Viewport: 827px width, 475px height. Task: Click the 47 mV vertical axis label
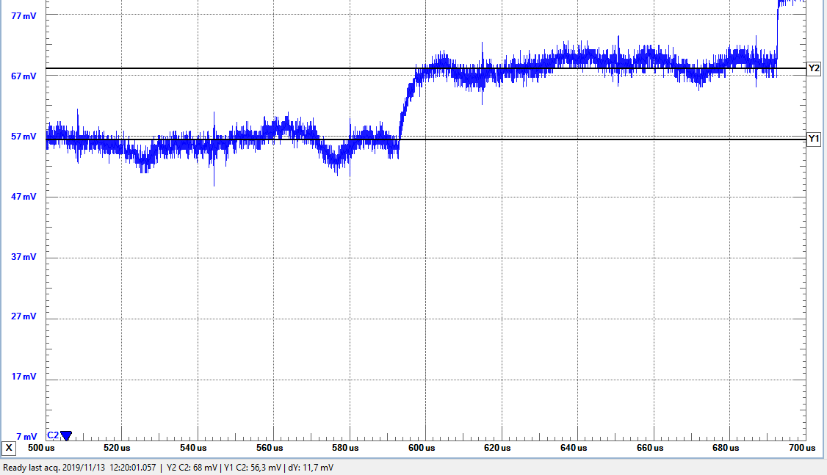pos(24,197)
